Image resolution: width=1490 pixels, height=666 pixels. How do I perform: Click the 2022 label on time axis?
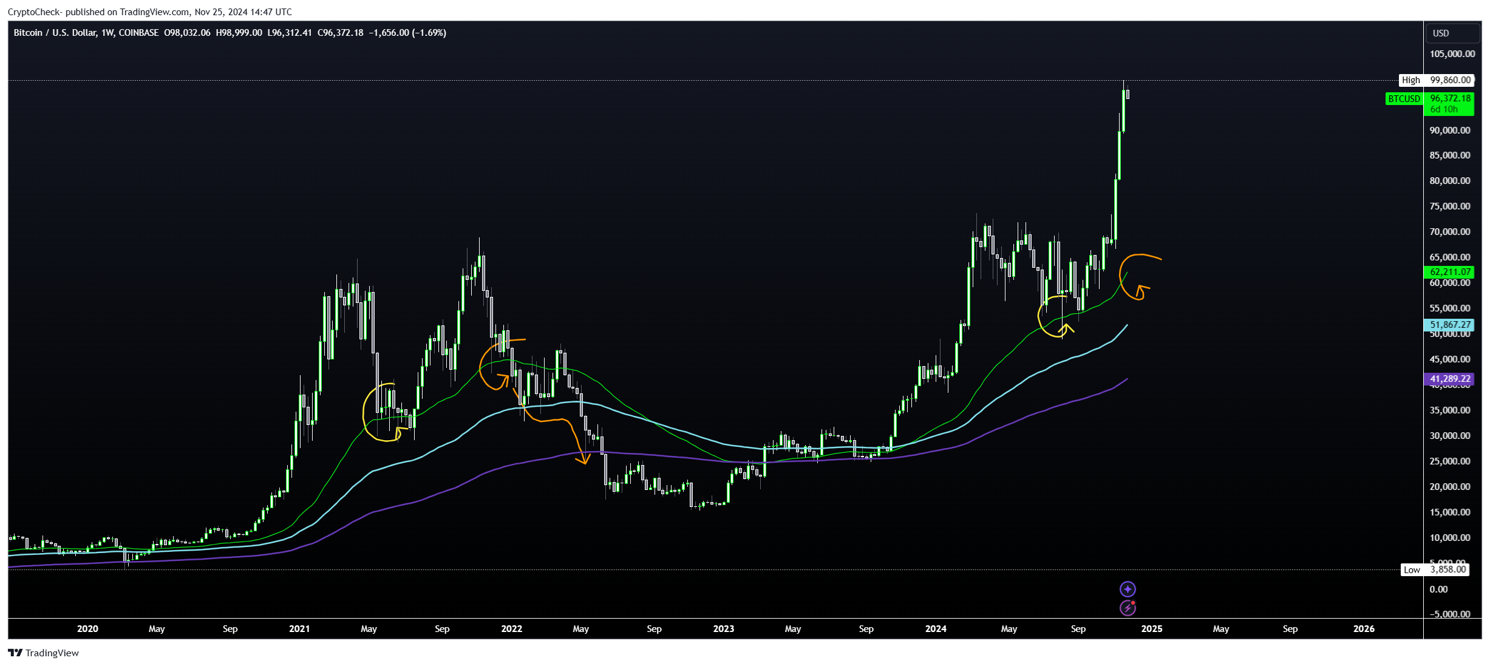[x=511, y=629]
